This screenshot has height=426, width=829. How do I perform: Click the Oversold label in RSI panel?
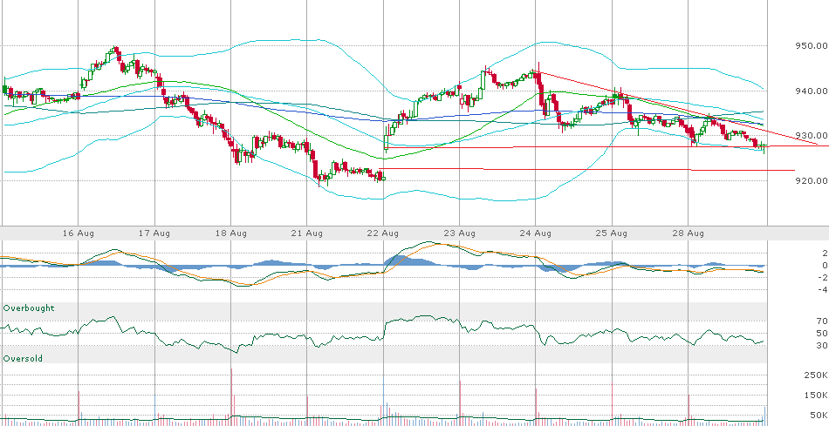(24, 358)
